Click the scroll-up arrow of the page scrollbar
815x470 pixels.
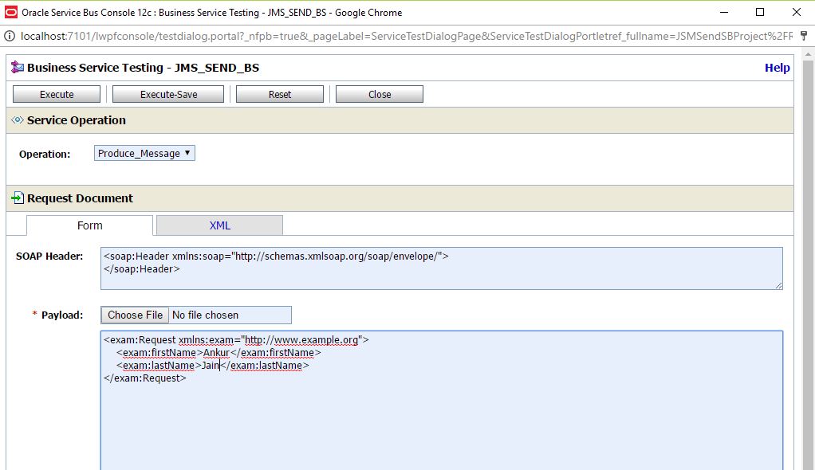(808, 54)
